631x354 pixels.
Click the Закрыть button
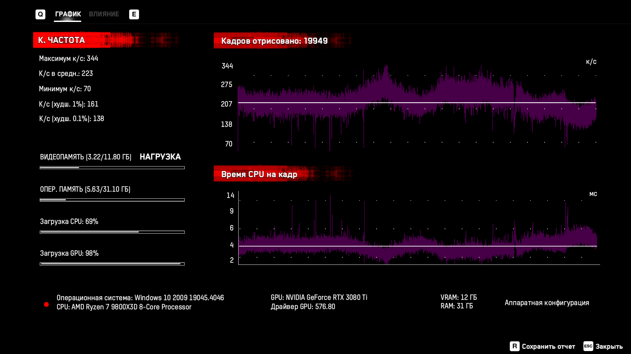609,346
